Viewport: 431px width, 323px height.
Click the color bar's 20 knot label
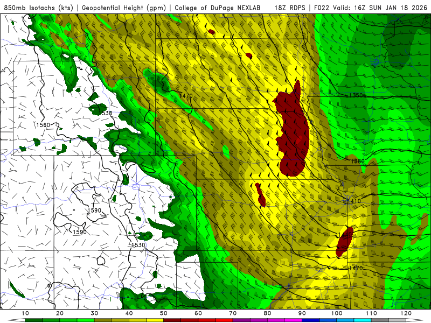point(60,313)
